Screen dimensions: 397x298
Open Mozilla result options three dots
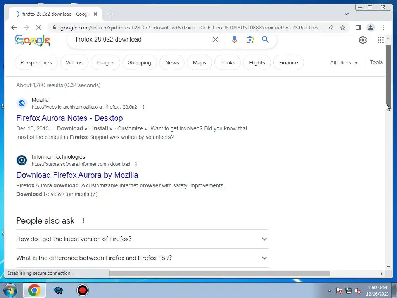click(143, 107)
